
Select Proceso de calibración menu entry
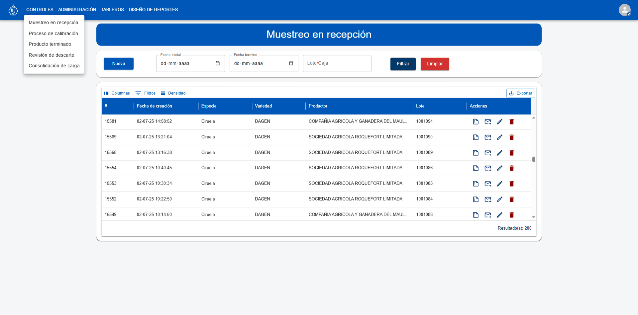(x=54, y=34)
